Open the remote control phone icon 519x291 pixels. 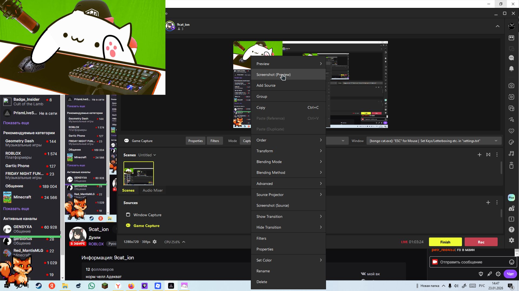(x=511, y=165)
